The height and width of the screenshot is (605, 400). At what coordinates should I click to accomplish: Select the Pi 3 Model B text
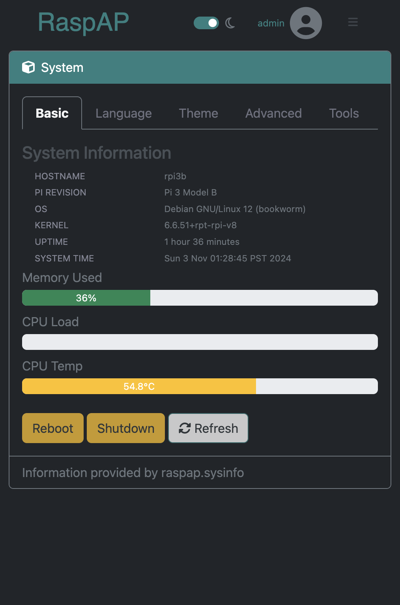[191, 192]
